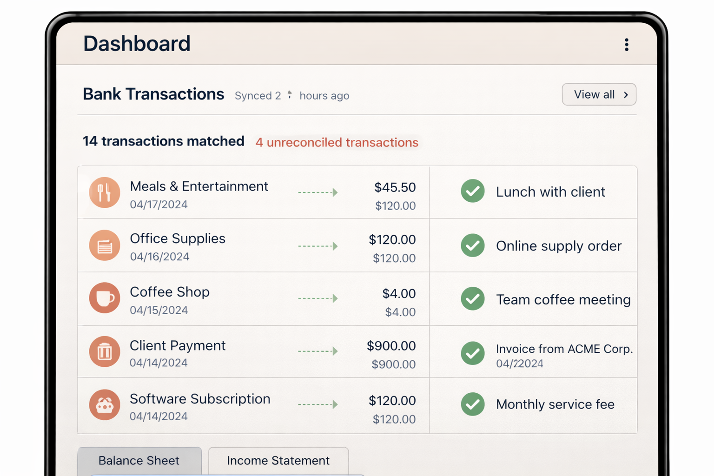714x476 pixels.
Task: Open the three-dot more options menu
Action: click(x=627, y=45)
